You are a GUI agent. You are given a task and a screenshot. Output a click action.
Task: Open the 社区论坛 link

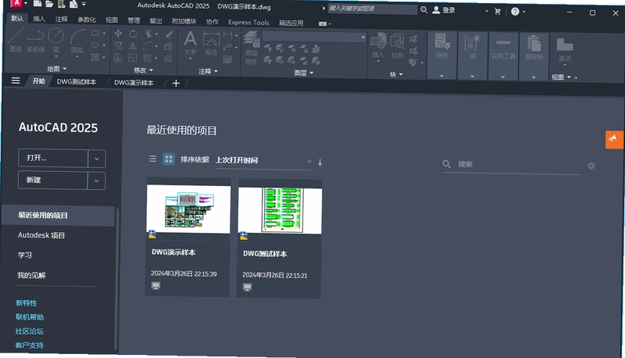tap(29, 331)
